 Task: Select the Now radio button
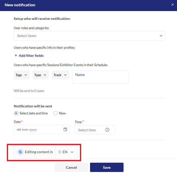click(x=55, y=113)
